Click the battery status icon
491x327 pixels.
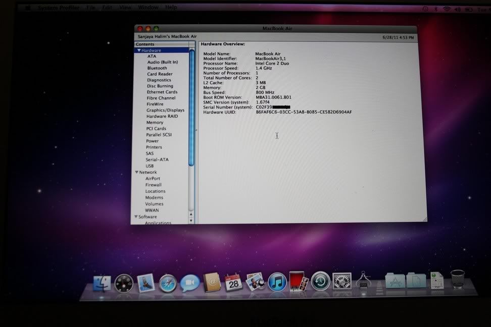[469, 10]
